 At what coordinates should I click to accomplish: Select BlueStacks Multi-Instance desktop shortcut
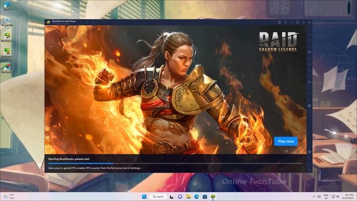point(7,54)
